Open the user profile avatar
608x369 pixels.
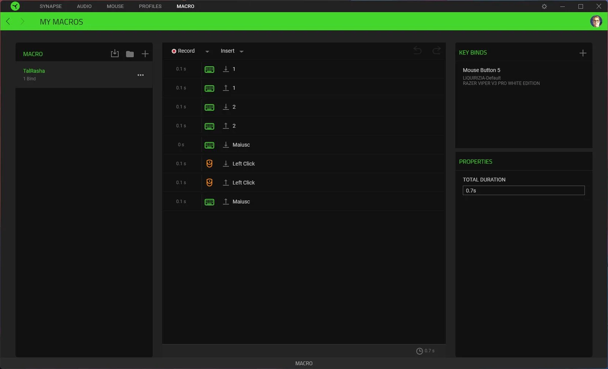596,21
